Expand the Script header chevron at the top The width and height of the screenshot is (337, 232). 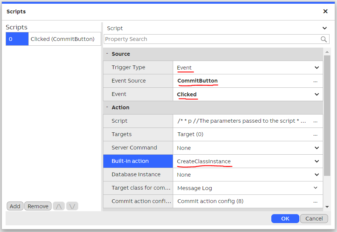tap(324, 28)
